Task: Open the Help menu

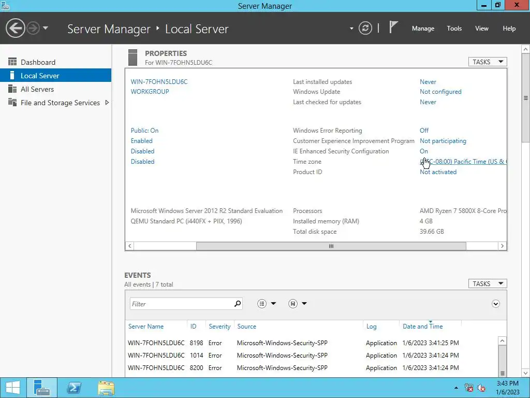Action: [x=509, y=29]
